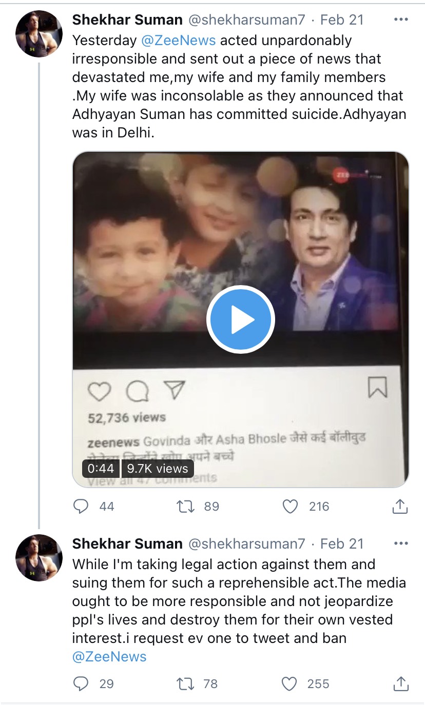
Task: Reply to the first tweet about ZeeNews
Action: point(82,507)
